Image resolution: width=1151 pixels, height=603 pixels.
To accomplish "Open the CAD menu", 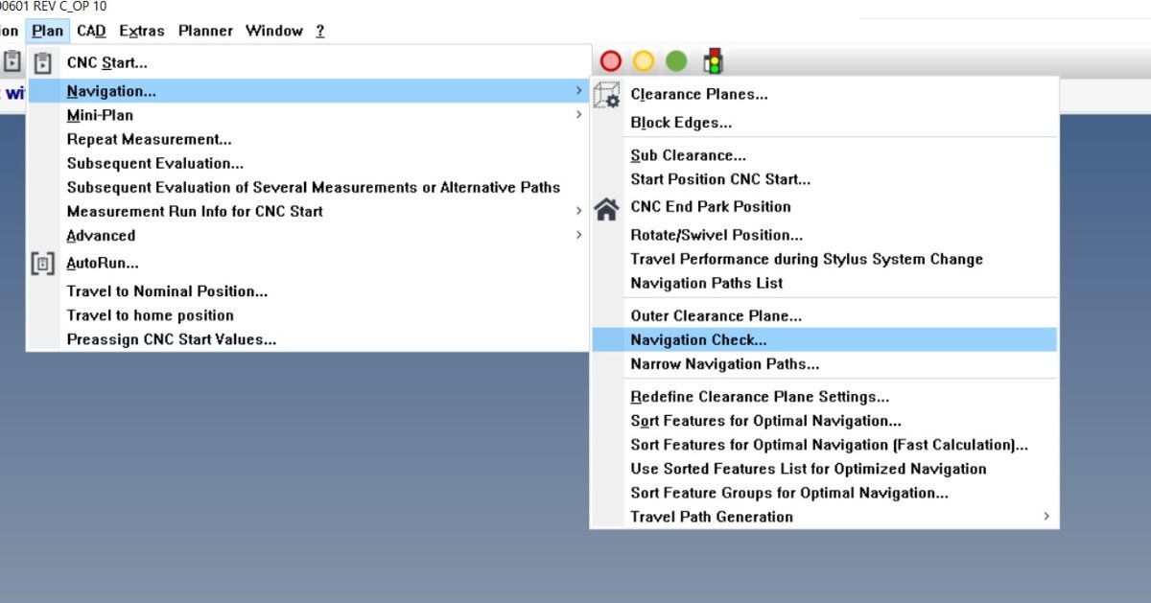I will coord(91,31).
